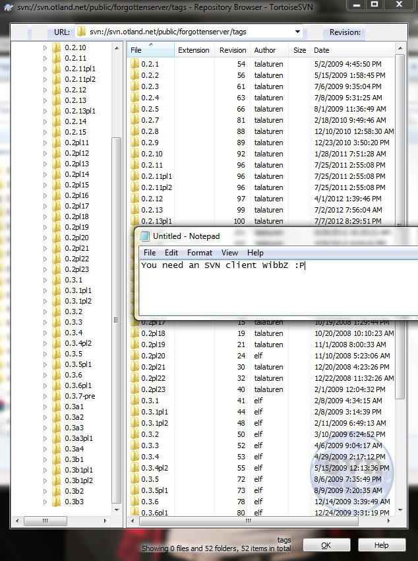The image size is (418, 561).
Task: Sort by the File column header
Action: pyautogui.click(x=151, y=50)
